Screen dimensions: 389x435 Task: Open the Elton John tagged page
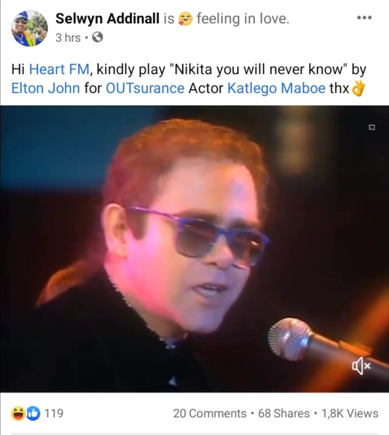[x=45, y=88]
